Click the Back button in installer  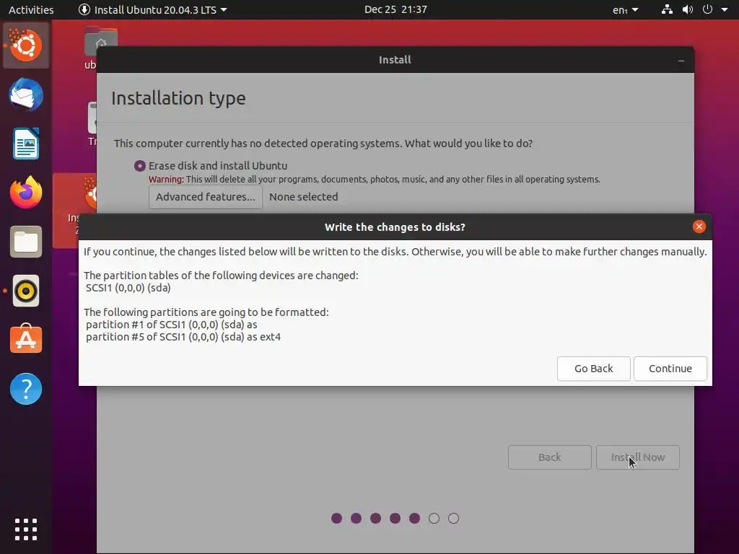coord(549,457)
